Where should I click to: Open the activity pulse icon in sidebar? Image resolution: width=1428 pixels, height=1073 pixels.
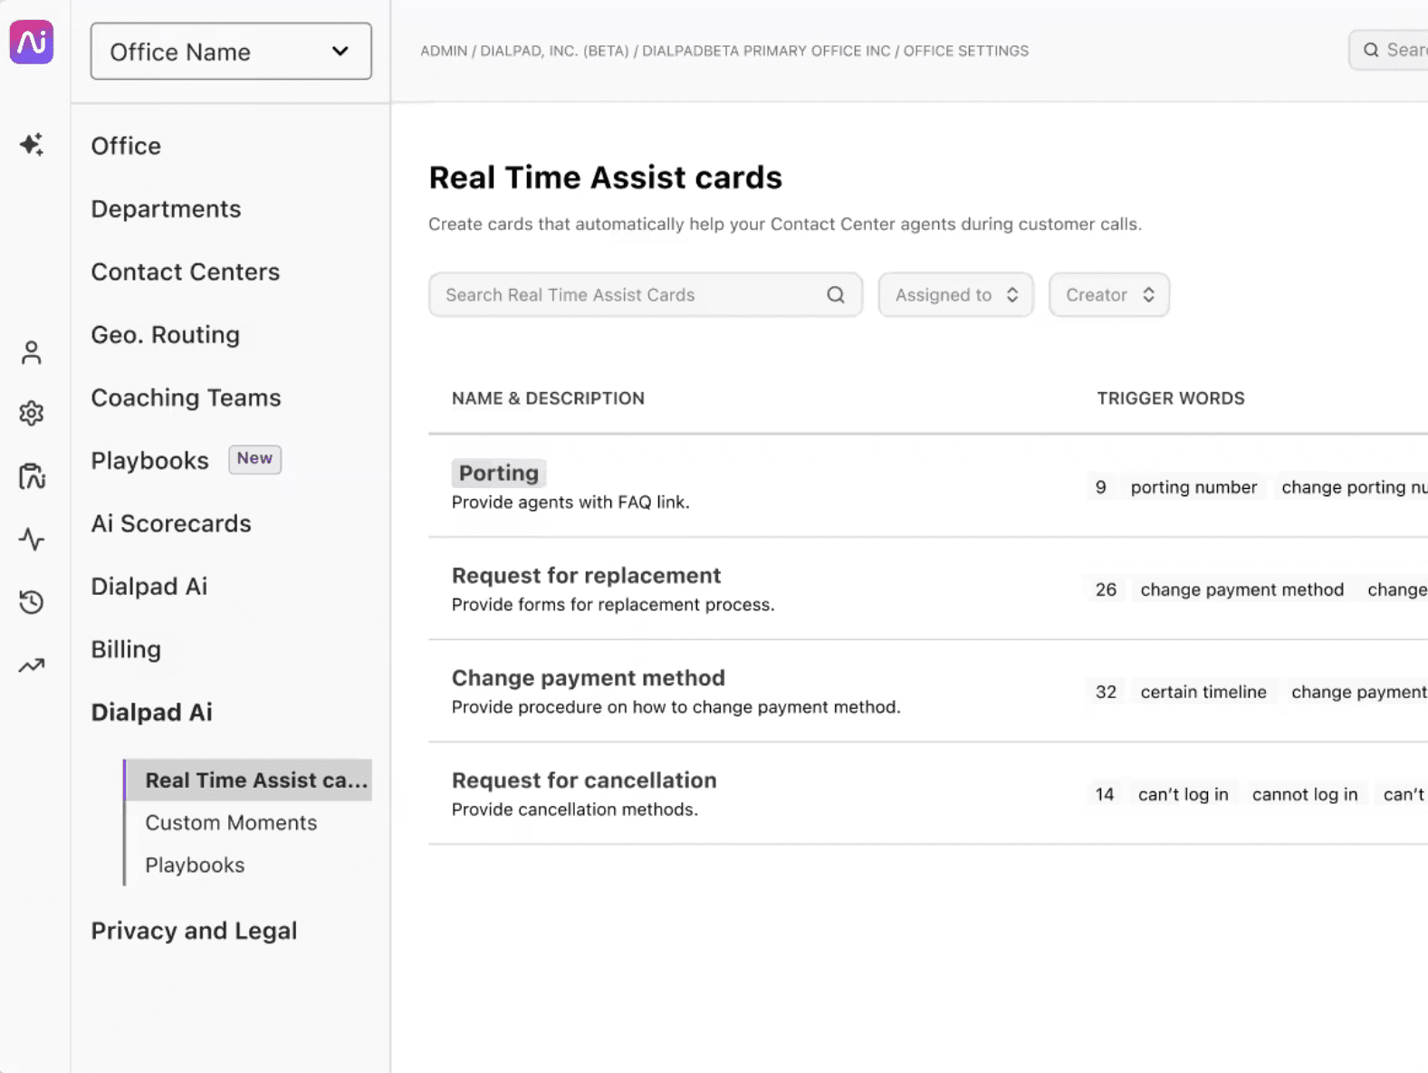click(32, 540)
